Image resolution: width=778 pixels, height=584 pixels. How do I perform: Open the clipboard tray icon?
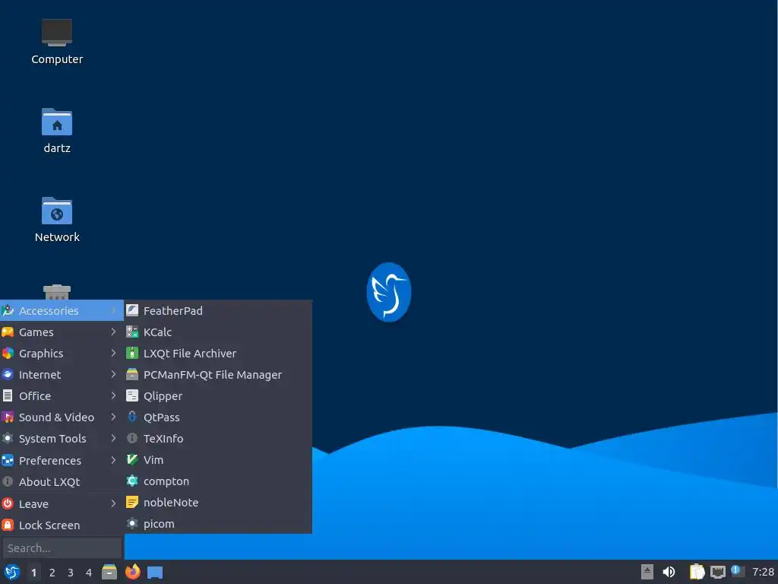coord(697,572)
